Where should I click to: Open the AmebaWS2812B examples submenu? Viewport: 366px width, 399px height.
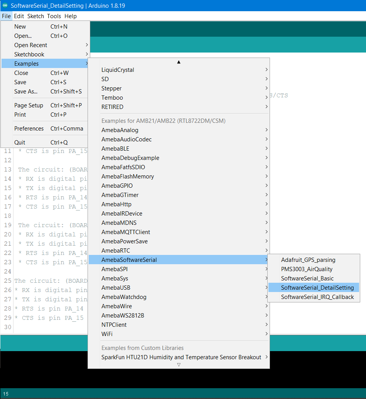(179, 316)
